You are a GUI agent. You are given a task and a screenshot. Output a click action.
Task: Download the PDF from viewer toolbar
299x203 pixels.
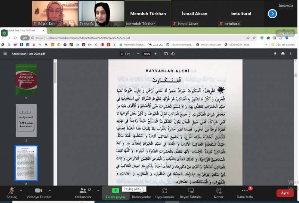[275, 54]
